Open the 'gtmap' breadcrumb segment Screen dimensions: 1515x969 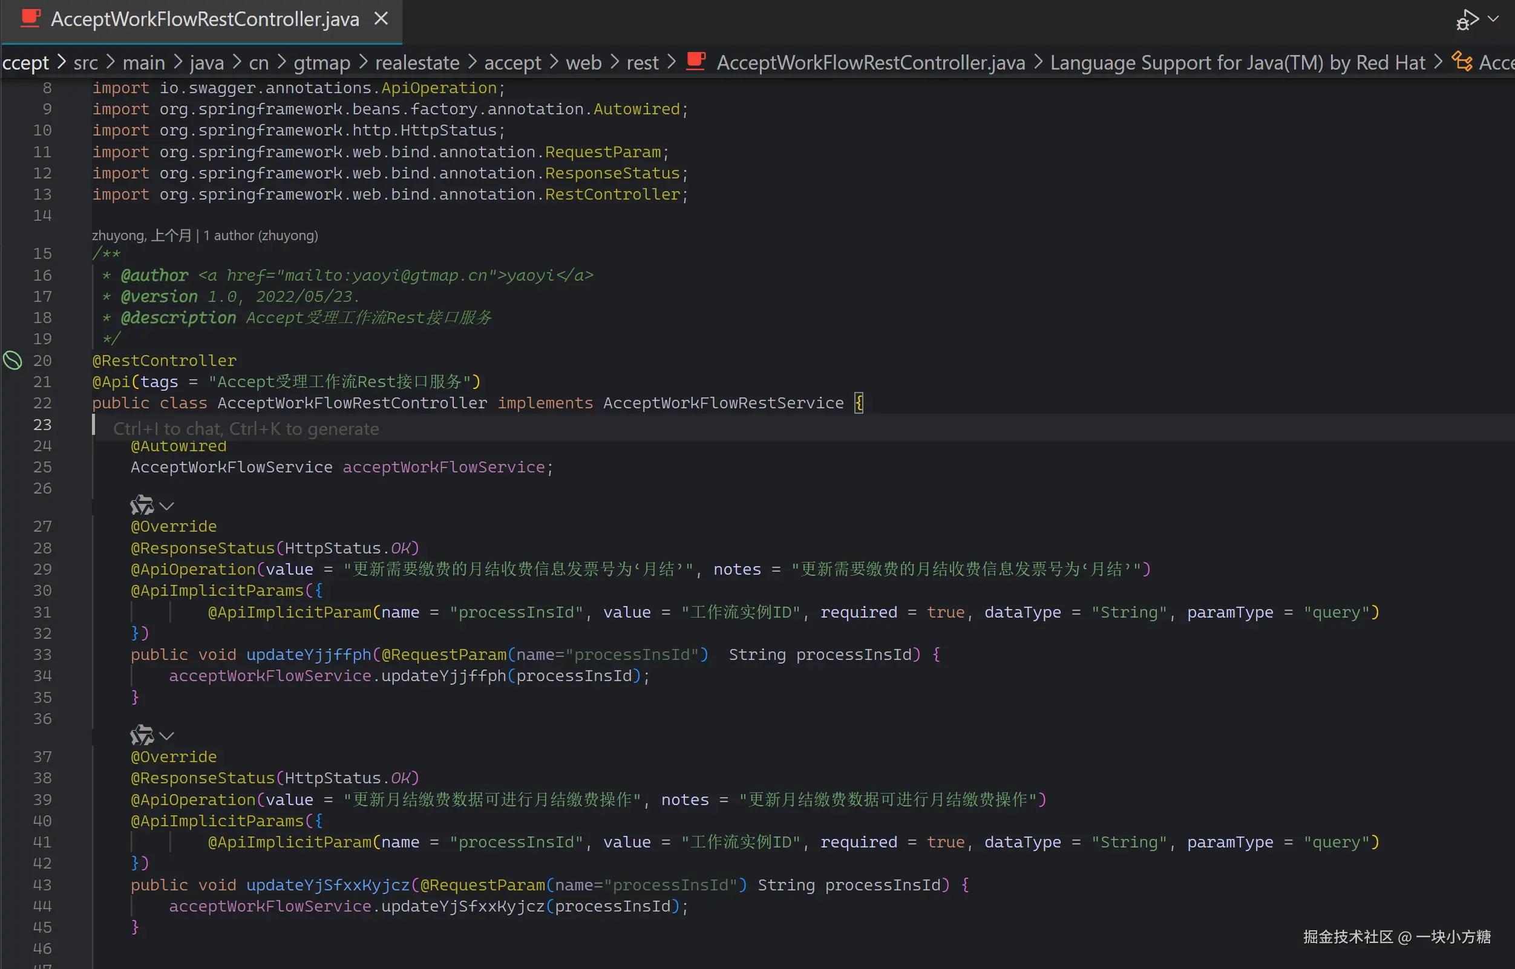[322, 62]
